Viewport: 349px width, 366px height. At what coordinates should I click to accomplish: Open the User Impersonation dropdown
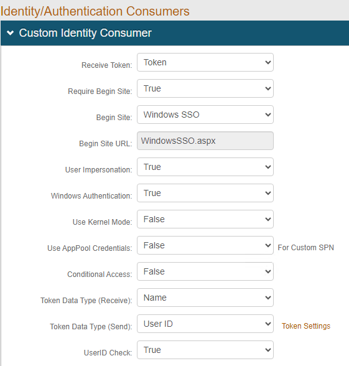tap(205, 167)
